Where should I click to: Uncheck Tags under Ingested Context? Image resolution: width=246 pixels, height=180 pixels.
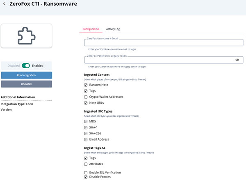(x=86, y=91)
